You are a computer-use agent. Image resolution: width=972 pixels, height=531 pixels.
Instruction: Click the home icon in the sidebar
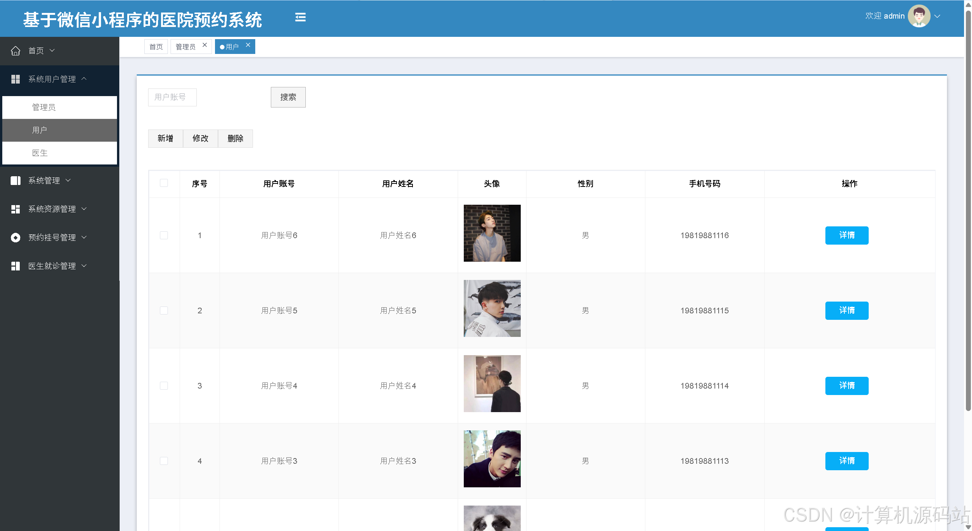click(x=16, y=51)
